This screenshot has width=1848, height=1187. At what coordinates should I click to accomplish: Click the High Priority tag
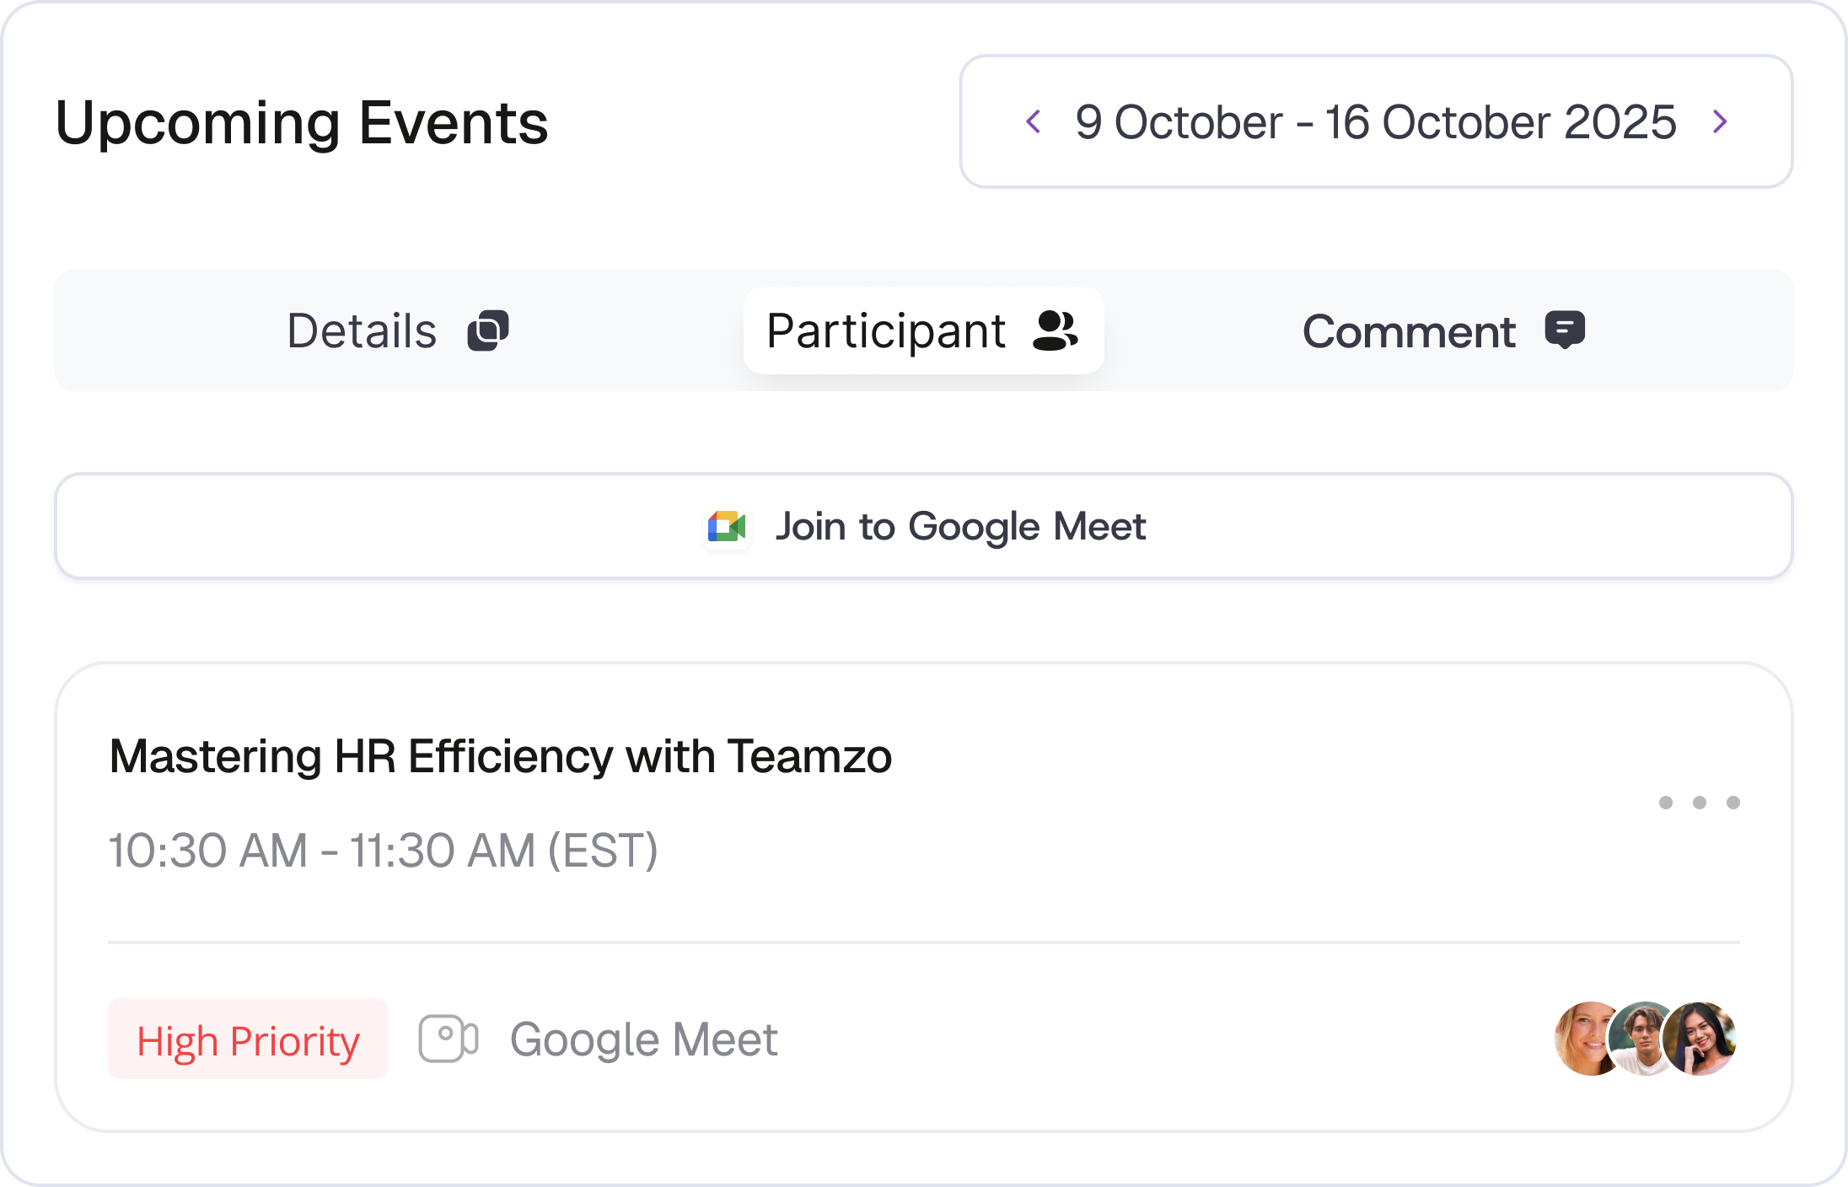click(248, 1039)
